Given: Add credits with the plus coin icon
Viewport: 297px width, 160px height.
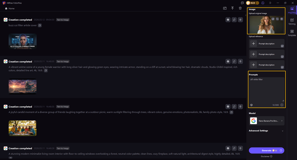Looking at the screenshot, I should point(257,3).
